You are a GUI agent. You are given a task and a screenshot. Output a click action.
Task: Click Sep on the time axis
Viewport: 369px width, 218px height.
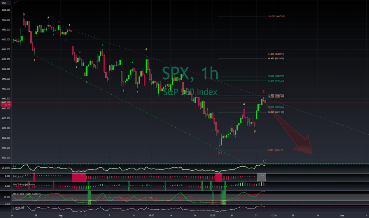click(342, 215)
